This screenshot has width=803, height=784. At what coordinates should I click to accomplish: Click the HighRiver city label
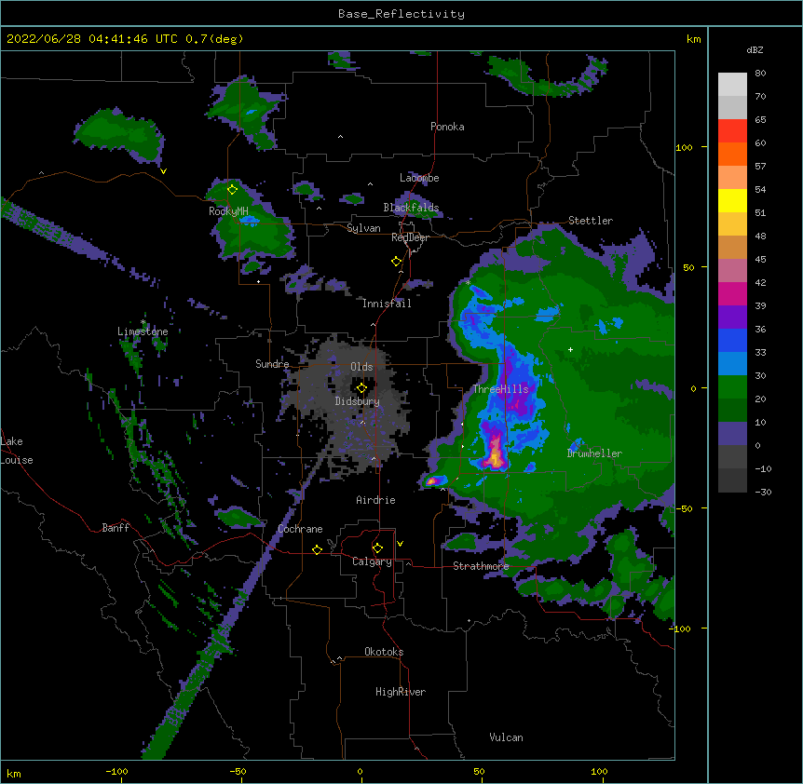(401, 692)
